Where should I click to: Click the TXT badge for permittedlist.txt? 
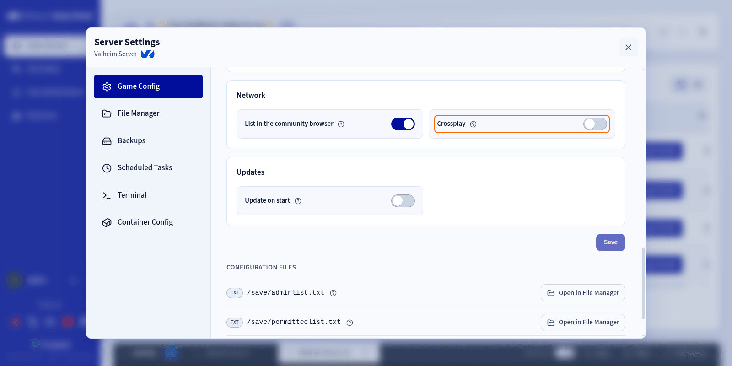pyautogui.click(x=235, y=323)
